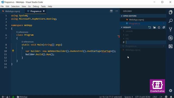The image size is (174, 98).
Task: Split the editor with the split icon
Action: coord(111,11)
